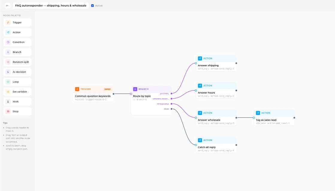Viewport: 335px width, 191px height.
Task: Click the back arrow button
Action: pyautogui.click(x=7, y=6)
